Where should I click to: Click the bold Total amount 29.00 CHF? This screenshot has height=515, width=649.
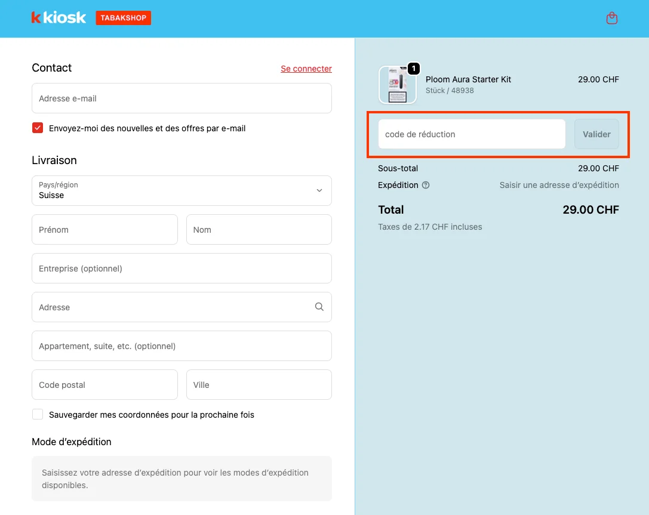(590, 209)
